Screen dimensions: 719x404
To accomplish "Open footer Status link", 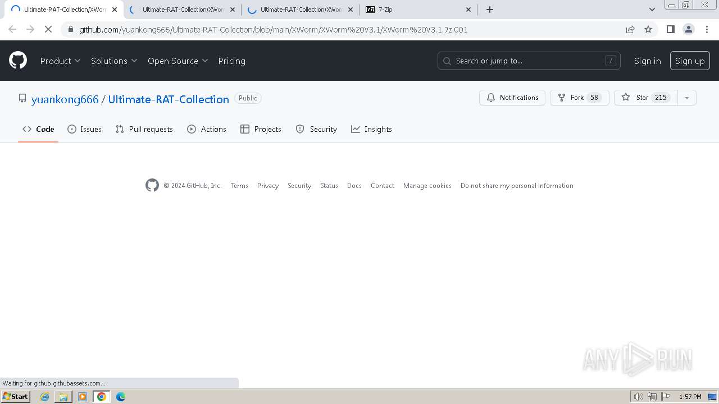I will coord(329,186).
